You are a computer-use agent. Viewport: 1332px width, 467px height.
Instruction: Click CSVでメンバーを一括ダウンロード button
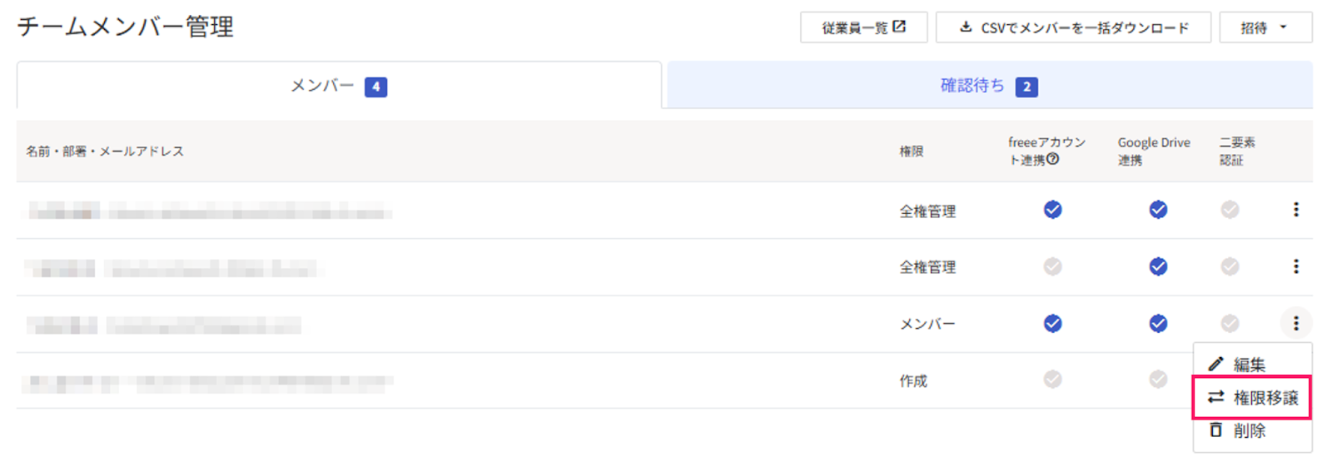click(1073, 27)
